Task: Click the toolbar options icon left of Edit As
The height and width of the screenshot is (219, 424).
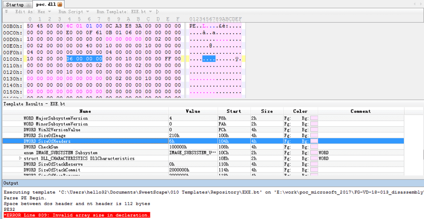Action: [x=6, y=11]
